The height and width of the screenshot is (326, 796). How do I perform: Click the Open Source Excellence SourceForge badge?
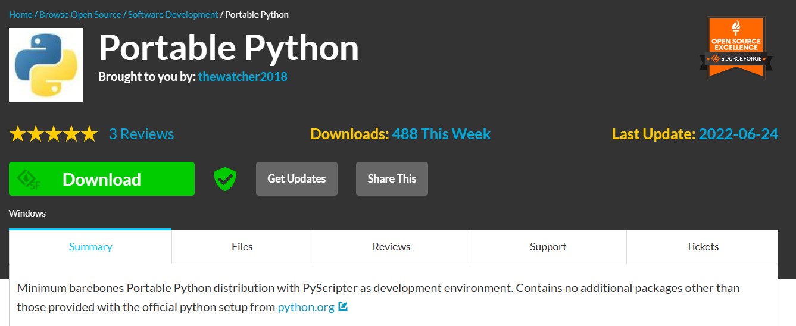pos(736,47)
